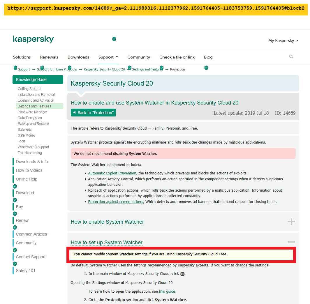Open the Support dropdown menu
Screen dimensions: 310x304
click(108, 57)
